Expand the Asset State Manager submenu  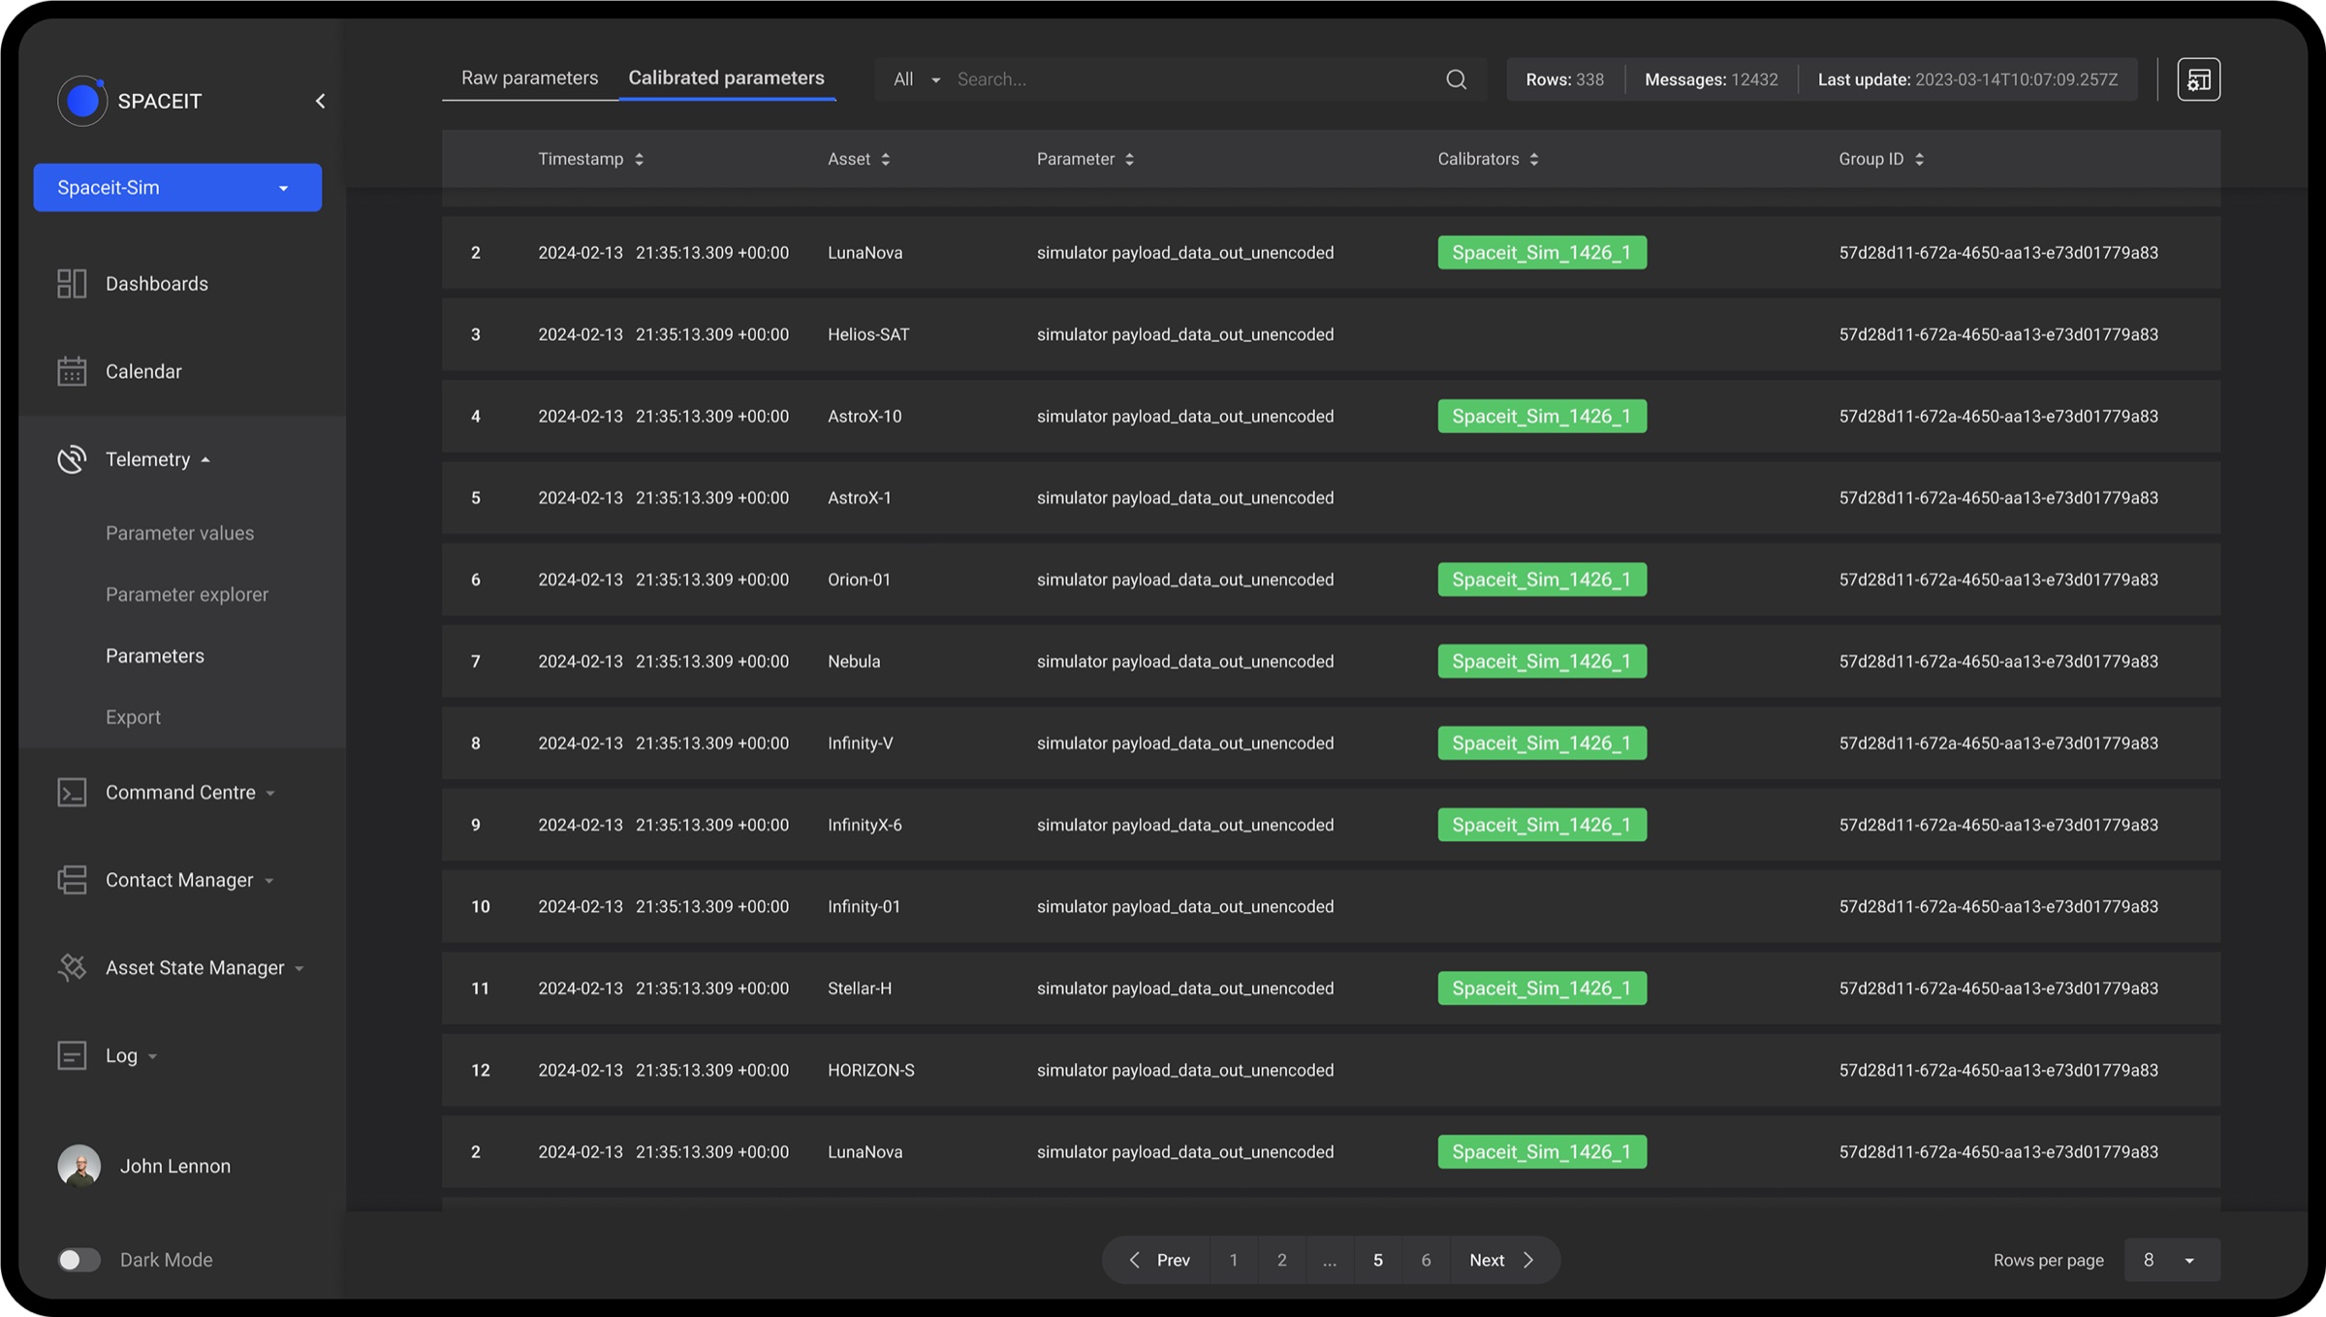[299, 968]
